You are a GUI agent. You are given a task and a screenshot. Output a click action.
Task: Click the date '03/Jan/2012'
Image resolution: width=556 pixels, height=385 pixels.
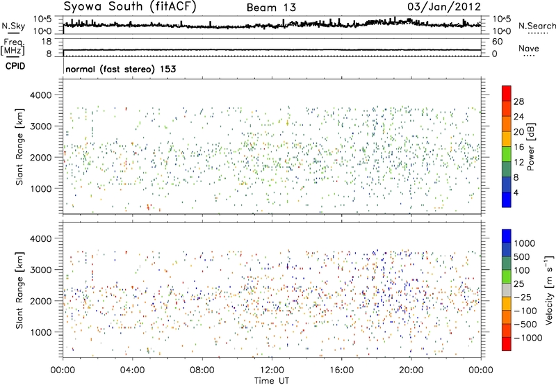444,7
